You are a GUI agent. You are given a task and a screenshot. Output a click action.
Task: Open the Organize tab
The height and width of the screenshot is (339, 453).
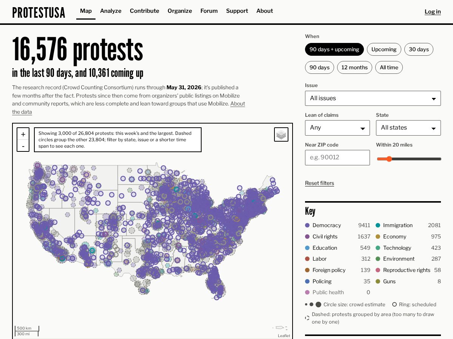click(x=180, y=11)
